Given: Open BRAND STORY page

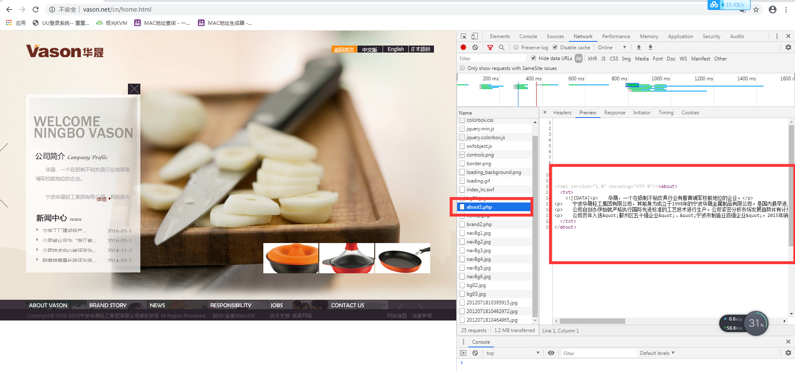Looking at the screenshot, I should click(x=108, y=305).
